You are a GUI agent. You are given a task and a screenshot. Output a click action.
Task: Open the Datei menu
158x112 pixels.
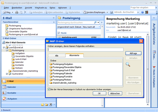click(6, 8)
